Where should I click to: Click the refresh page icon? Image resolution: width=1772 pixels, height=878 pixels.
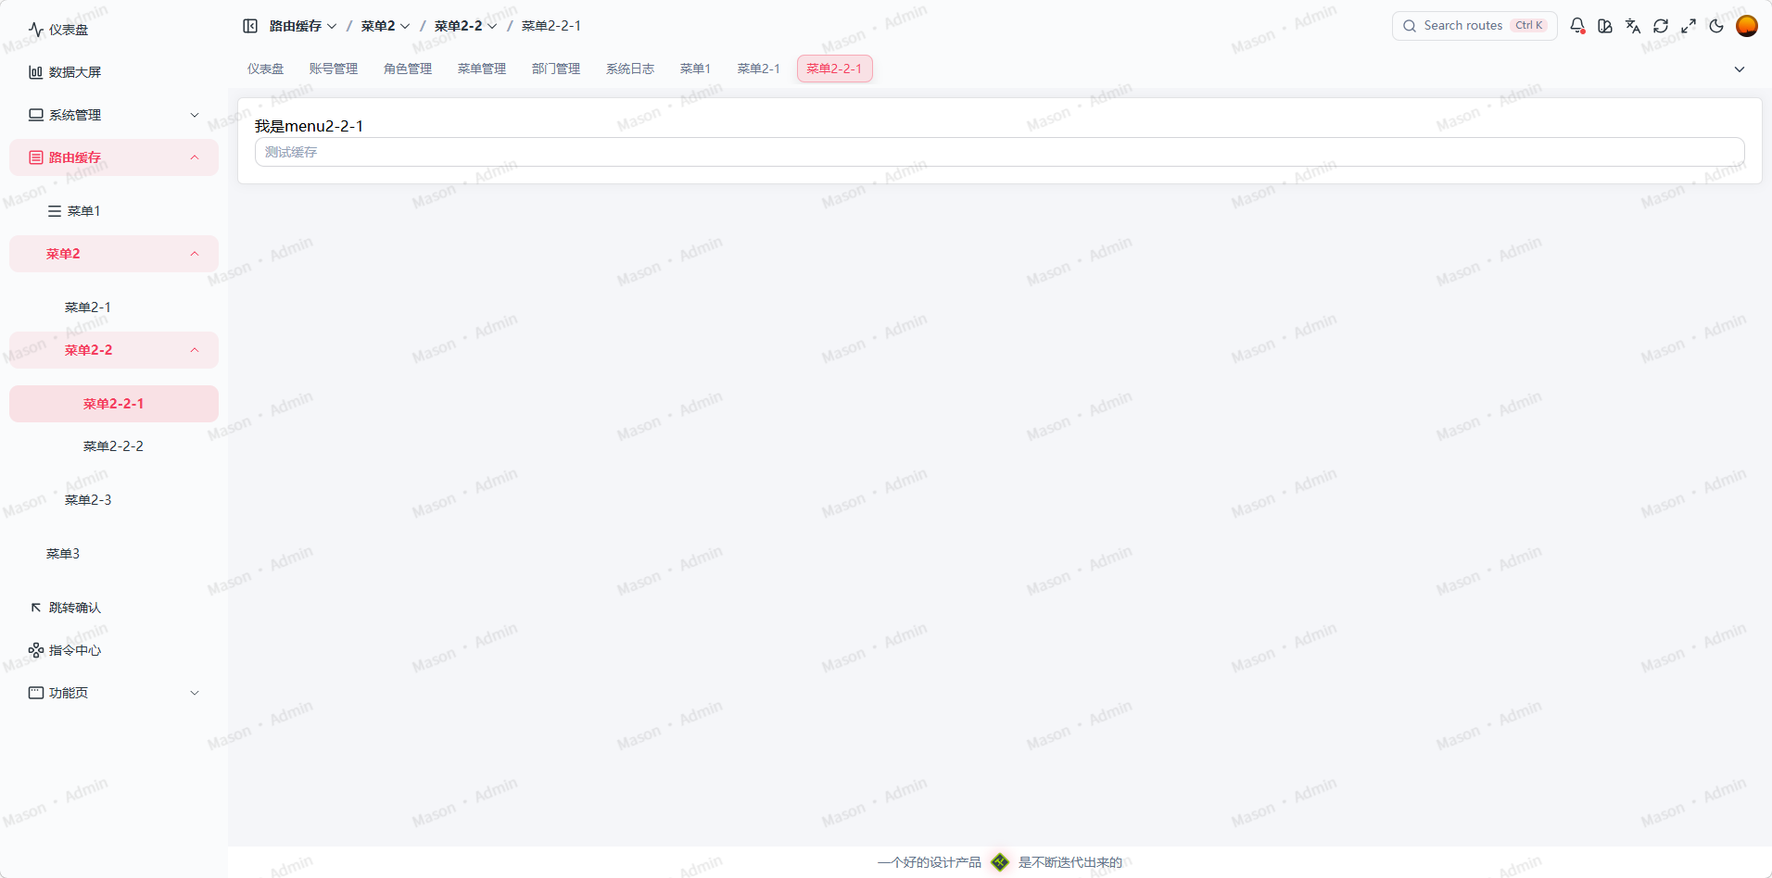click(1661, 26)
